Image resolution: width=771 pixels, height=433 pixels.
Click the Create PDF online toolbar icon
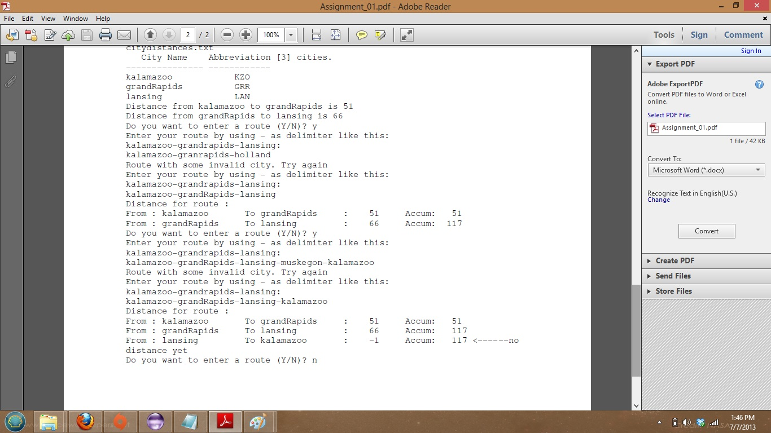(x=31, y=35)
